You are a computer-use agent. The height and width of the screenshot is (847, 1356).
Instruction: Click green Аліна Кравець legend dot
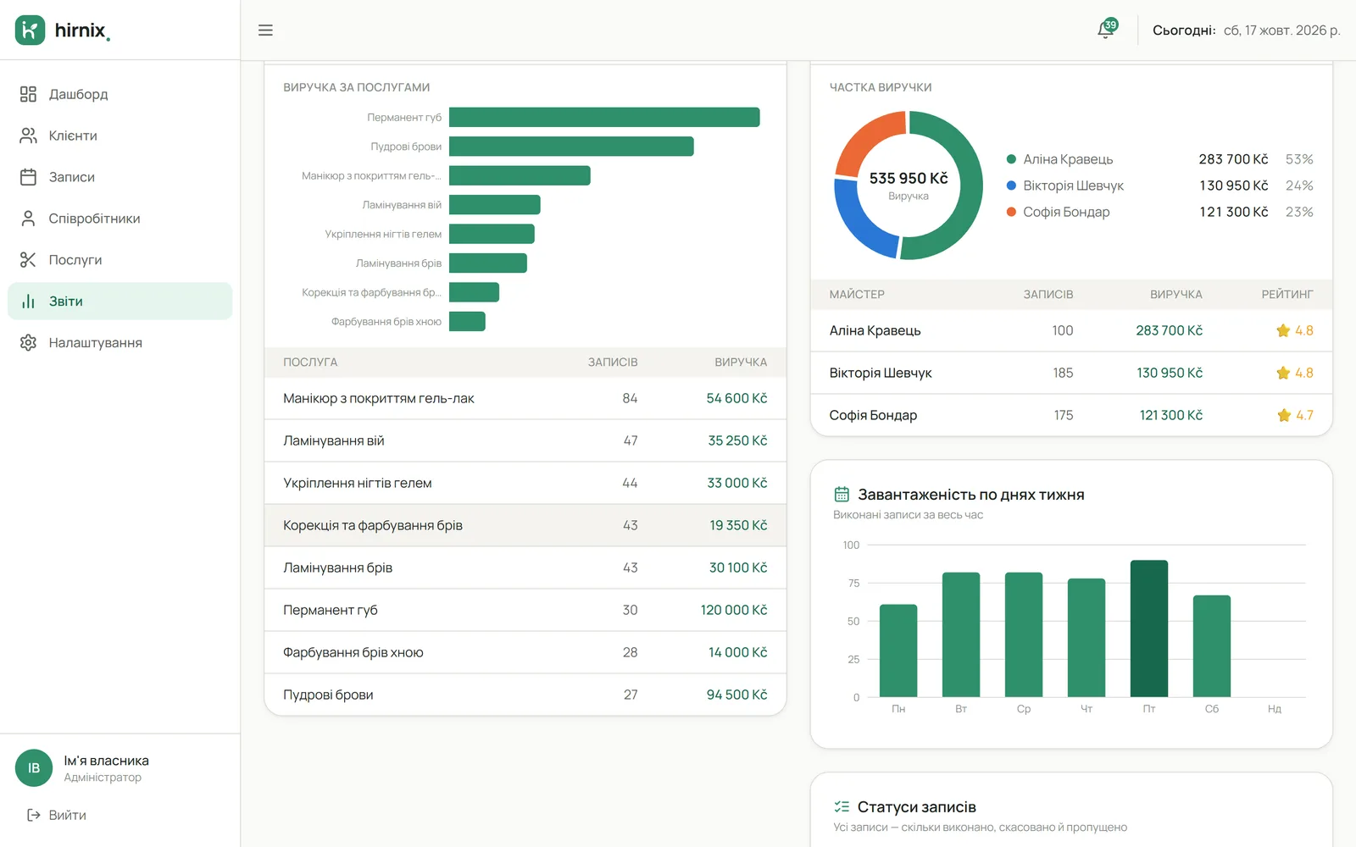(1011, 159)
